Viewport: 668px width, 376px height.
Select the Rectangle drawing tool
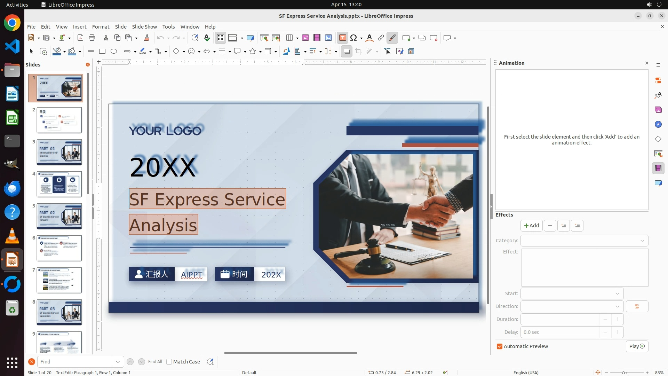102,52
